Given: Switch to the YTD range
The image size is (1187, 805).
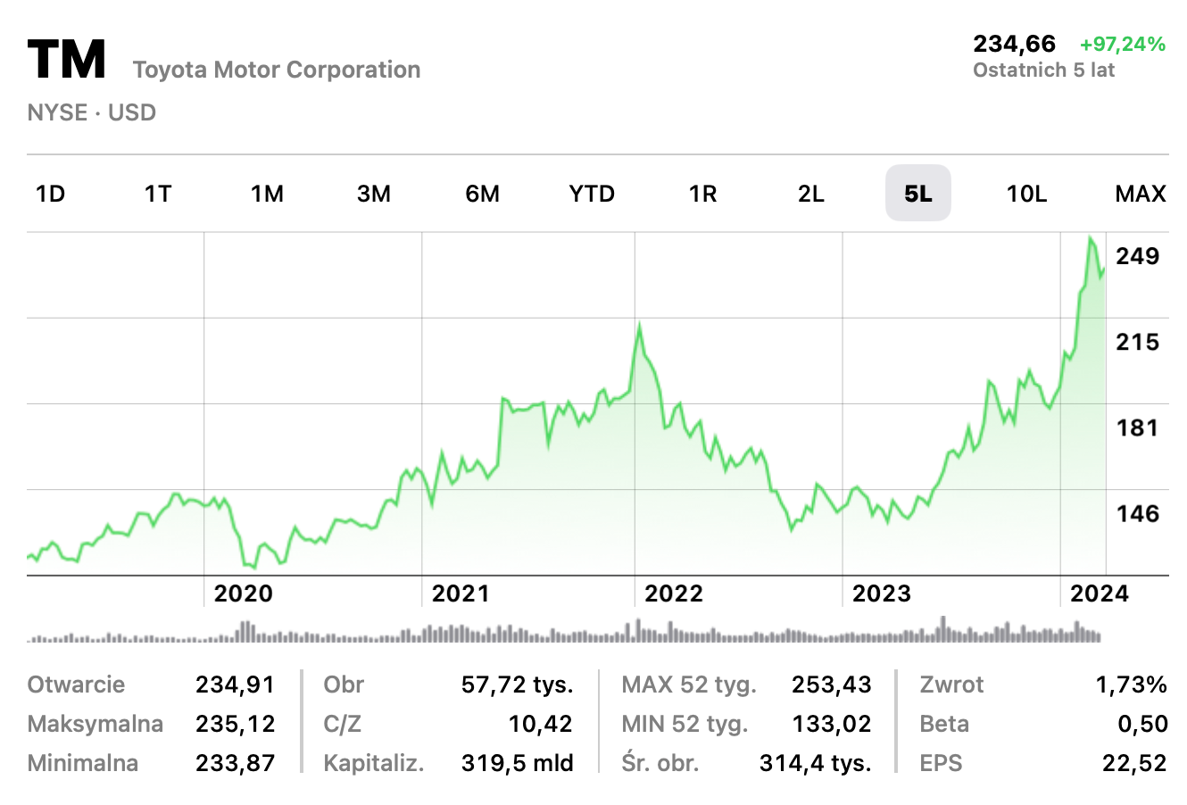Looking at the screenshot, I should pos(592,194).
